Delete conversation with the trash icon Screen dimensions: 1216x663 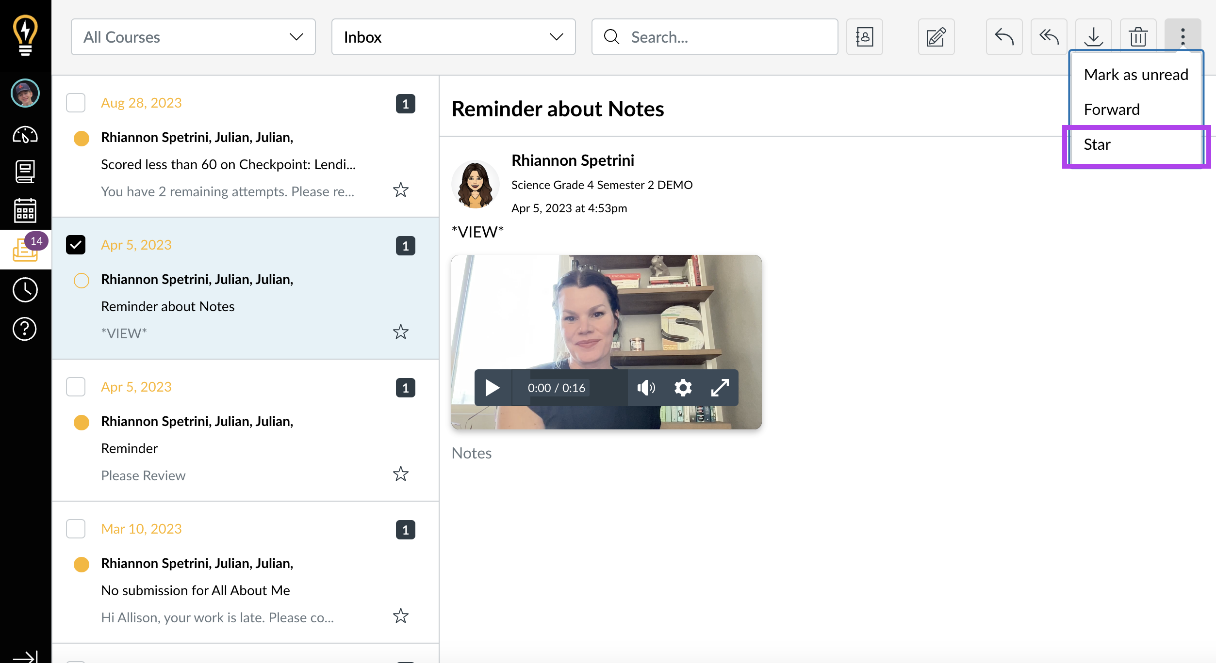(x=1138, y=37)
